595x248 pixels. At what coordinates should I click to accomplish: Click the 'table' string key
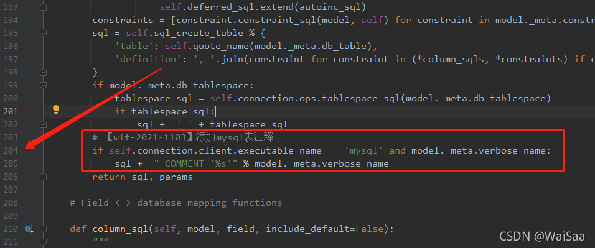point(134,46)
